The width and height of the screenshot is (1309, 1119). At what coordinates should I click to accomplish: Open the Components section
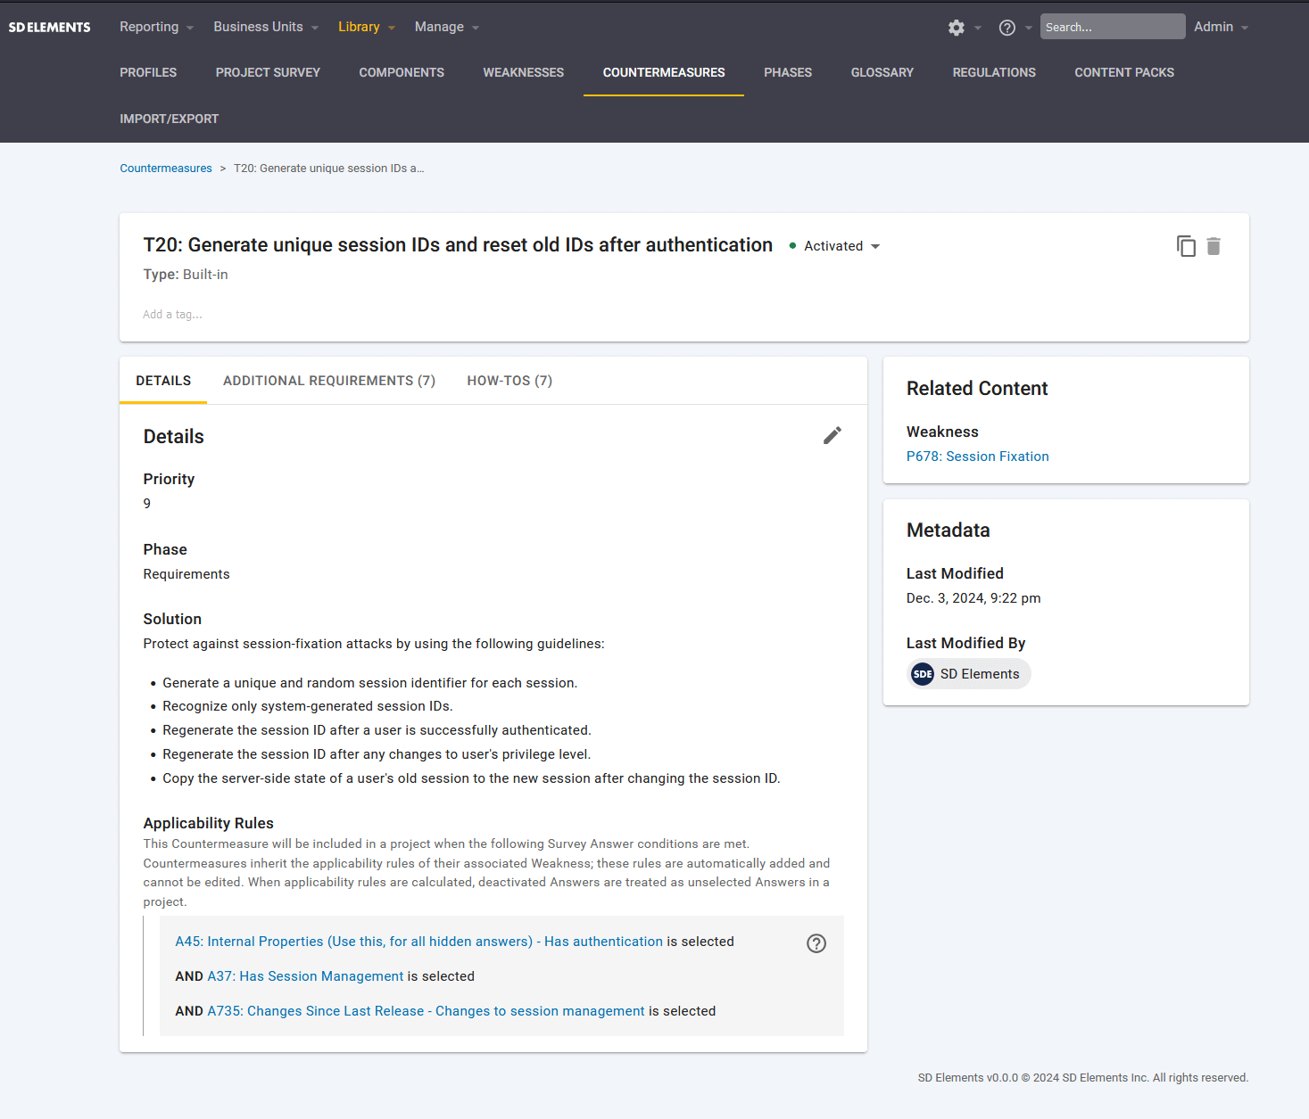(402, 72)
